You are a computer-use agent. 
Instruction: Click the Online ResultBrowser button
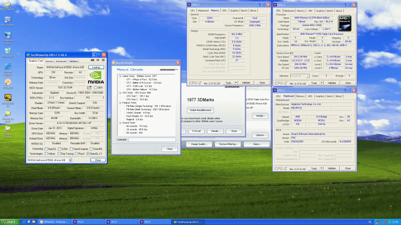(200, 110)
